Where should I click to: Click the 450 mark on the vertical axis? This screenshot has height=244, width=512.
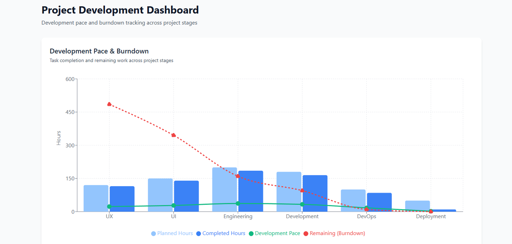pyautogui.click(x=70, y=112)
